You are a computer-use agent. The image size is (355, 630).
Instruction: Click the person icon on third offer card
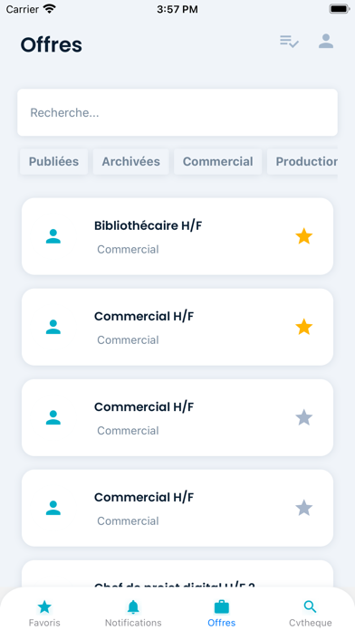pos(53,417)
